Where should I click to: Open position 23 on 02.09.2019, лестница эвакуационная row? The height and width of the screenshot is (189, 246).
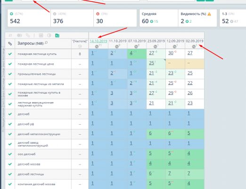pyautogui.click(x=190, y=103)
